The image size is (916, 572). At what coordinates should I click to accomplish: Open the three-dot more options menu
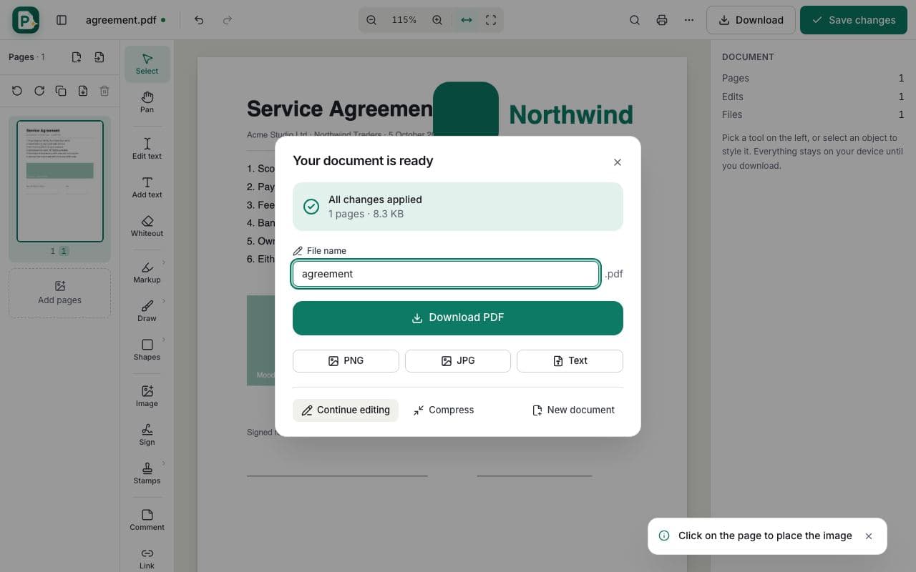coord(689,20)
